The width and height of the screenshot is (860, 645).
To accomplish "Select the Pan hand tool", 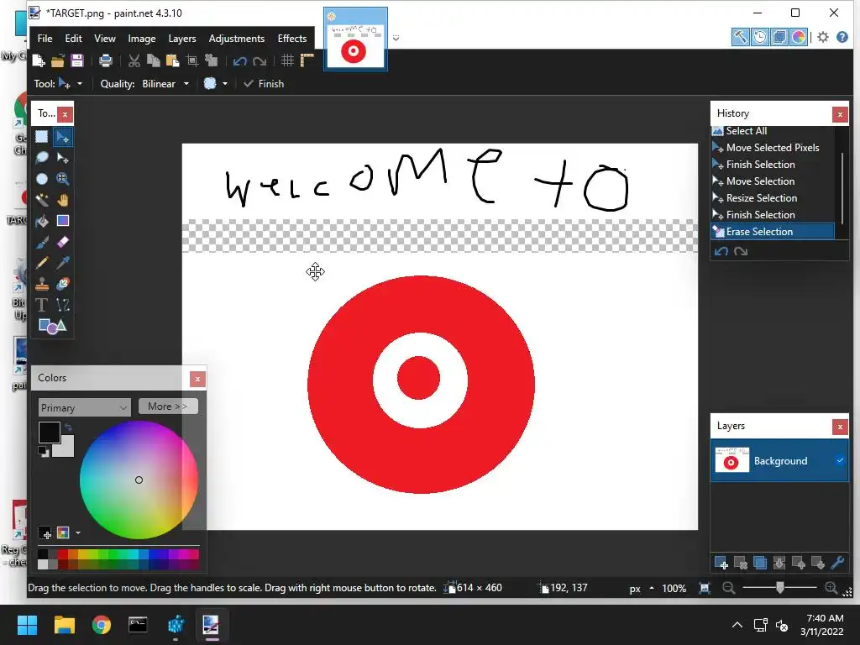I will point(62,200).
